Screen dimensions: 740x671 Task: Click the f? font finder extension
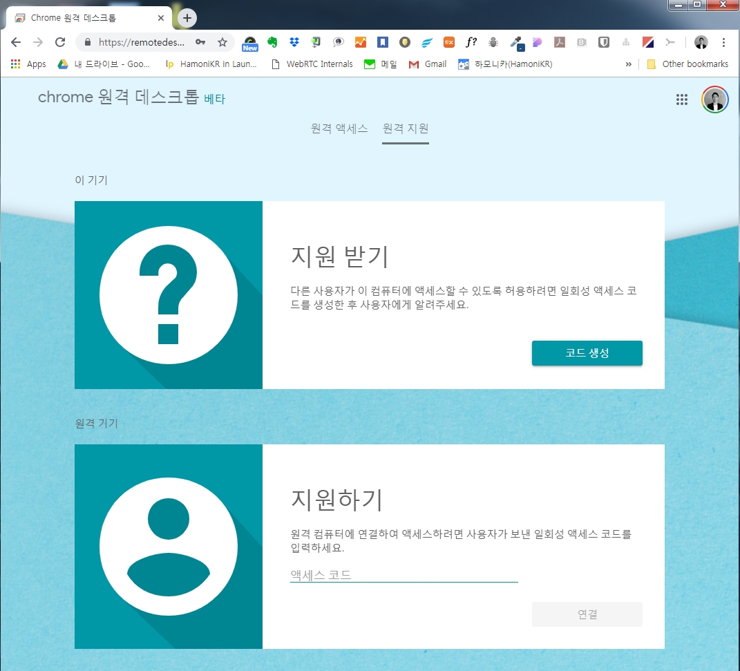coord(471,42)
